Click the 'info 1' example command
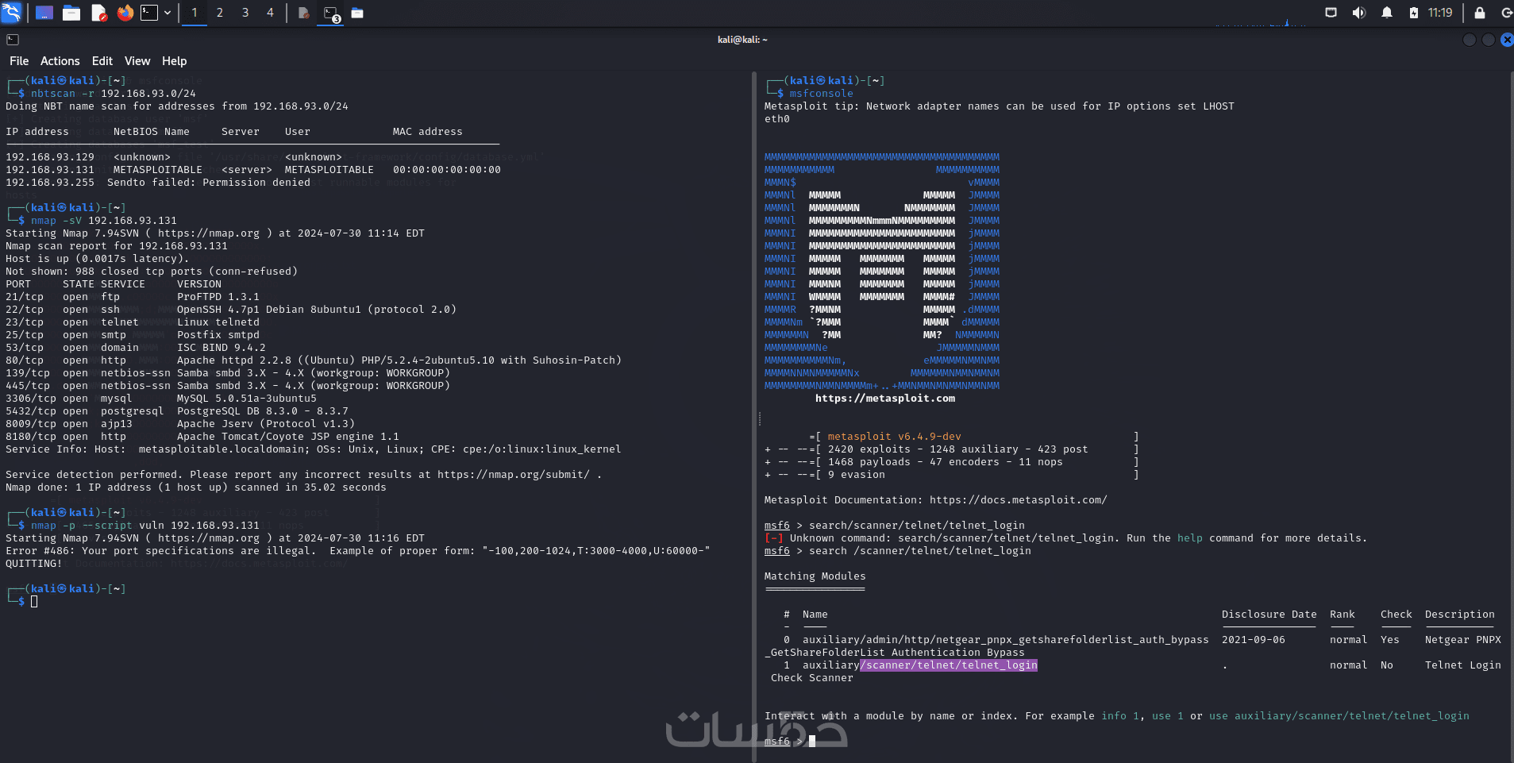 1120,716
